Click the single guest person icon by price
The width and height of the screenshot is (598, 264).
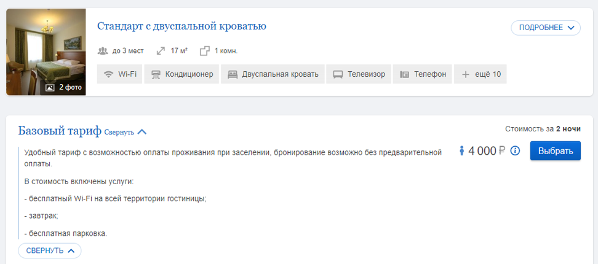(462, 151)
